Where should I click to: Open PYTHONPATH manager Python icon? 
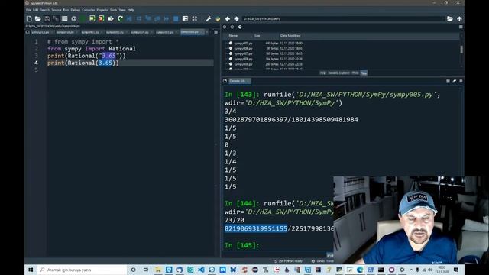[218, 18]
